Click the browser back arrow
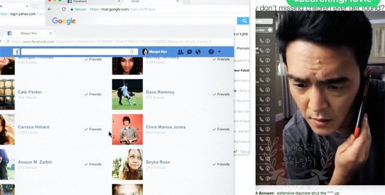 click(x=50, y=9)
